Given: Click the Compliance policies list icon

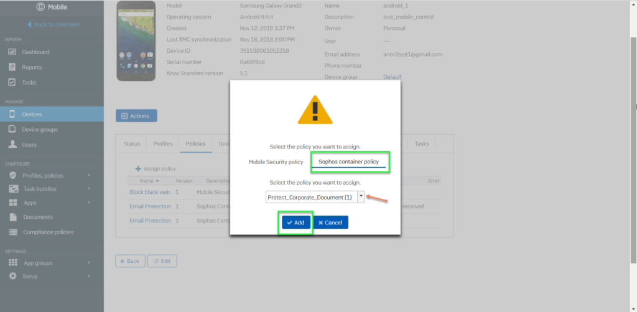Looking at the screenshot, I should (x=13, y=232).
